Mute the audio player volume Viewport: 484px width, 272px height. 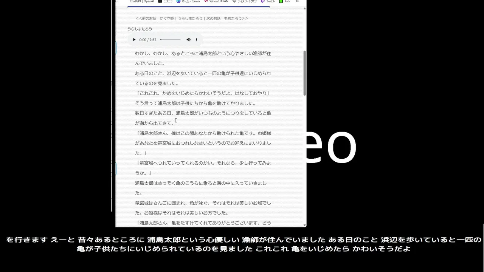pyautogui.click(x=188, y=40)
